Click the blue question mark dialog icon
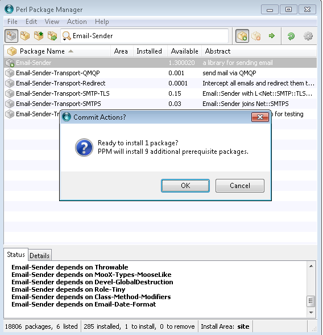This screenshot has height=335, width=323. click(x=84, y=148)
